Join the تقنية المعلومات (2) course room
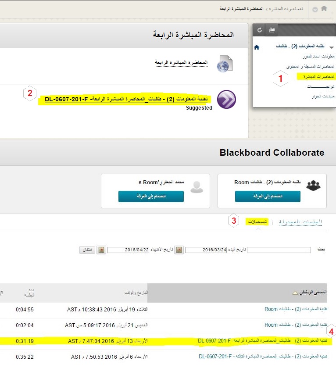 (268, 196)
